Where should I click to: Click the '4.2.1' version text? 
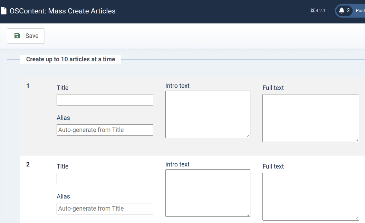(320, 11)
